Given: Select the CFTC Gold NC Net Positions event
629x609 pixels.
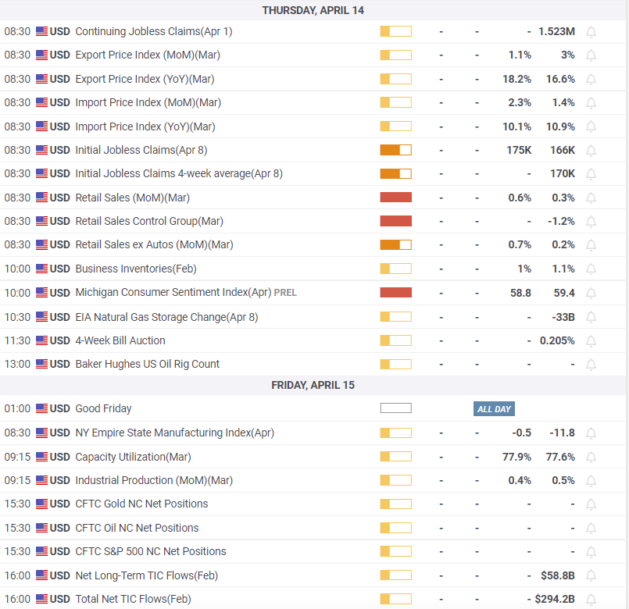Looking at the screenshot, I should (x=141, y=504).
